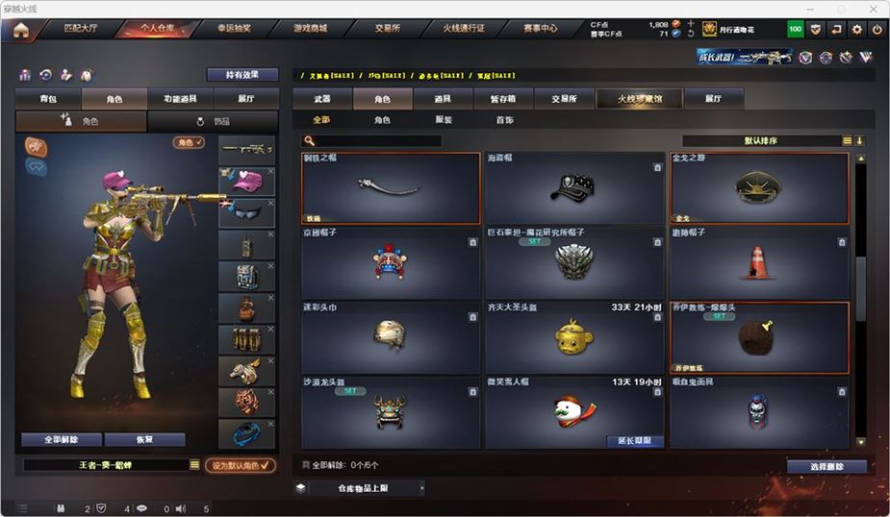Click the plus icon to recharge CF点
This screenshot has height=517, width=890.
690,24
